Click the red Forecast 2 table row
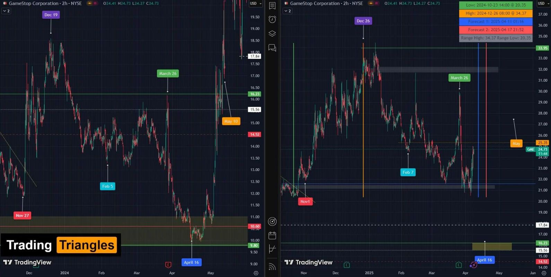The image size is (551, 277). [496, 30]
